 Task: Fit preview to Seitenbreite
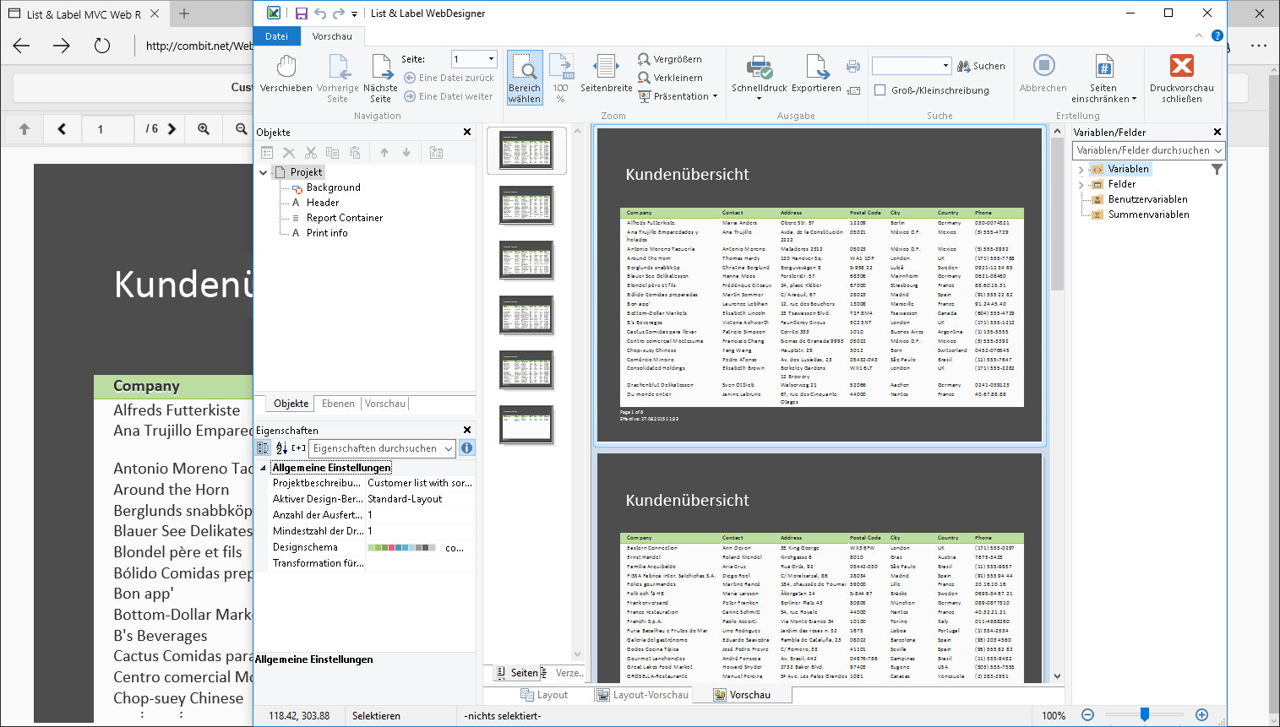(x=606, y=74)
